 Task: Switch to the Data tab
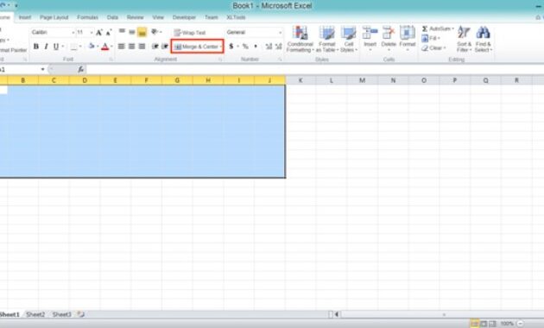click(112, 17)
